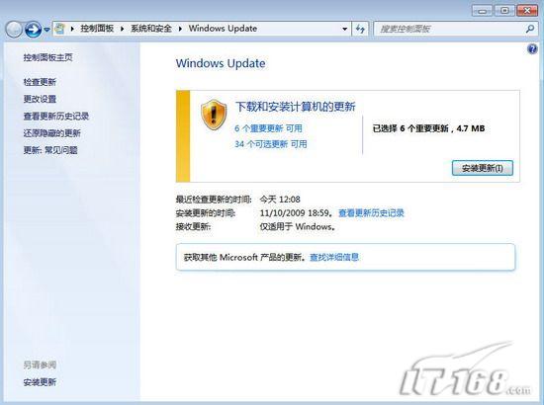Viewport: 544px width, 405px height.
Task: Click the 下载和安装计算机的更新 heading
Action: (x=296, y=107)
